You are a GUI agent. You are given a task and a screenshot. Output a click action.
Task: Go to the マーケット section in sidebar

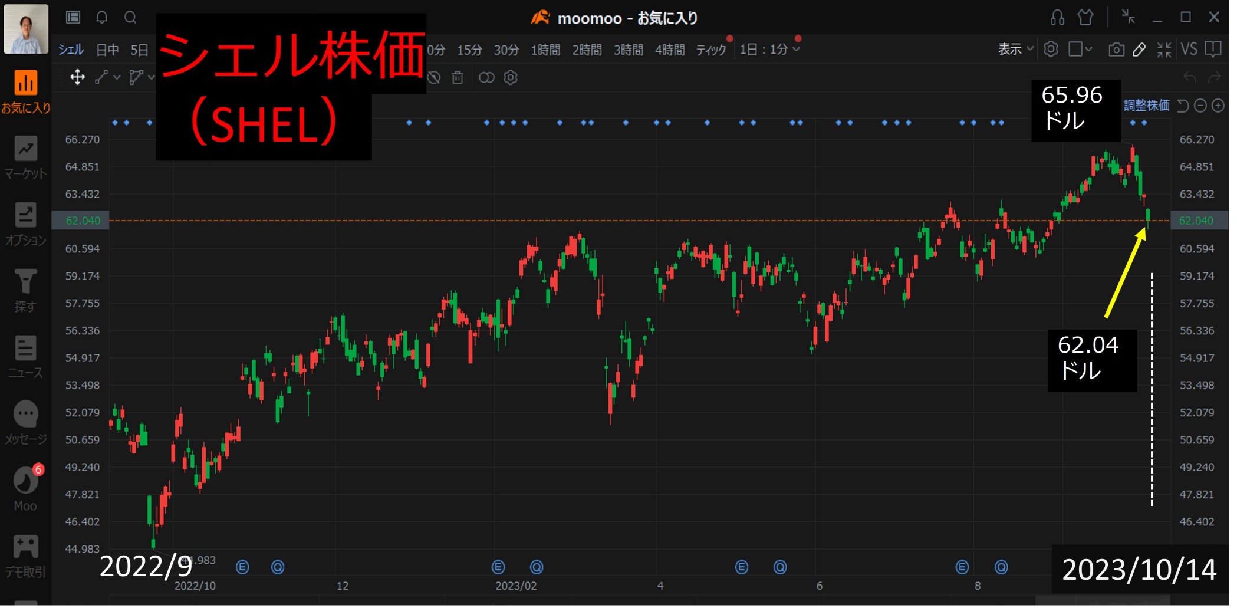click(25, 157)
